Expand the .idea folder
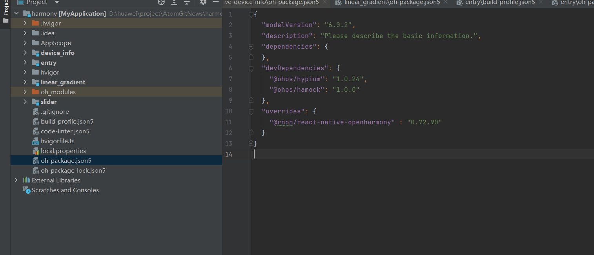Viewport: 594px width, 255px height. pos(25,33)
